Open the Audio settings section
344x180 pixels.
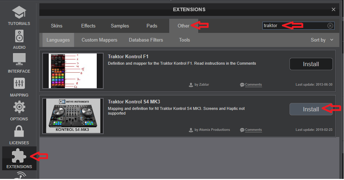[19, 39]
